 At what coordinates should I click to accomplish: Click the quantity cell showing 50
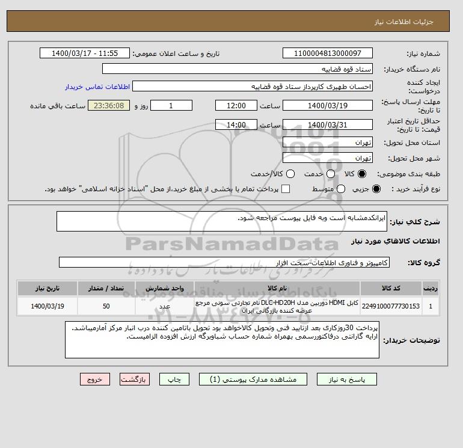(x=106, y=306)
